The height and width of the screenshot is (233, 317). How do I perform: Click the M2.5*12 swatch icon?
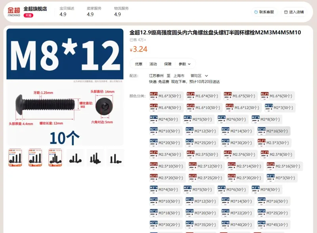coord(193,166)
